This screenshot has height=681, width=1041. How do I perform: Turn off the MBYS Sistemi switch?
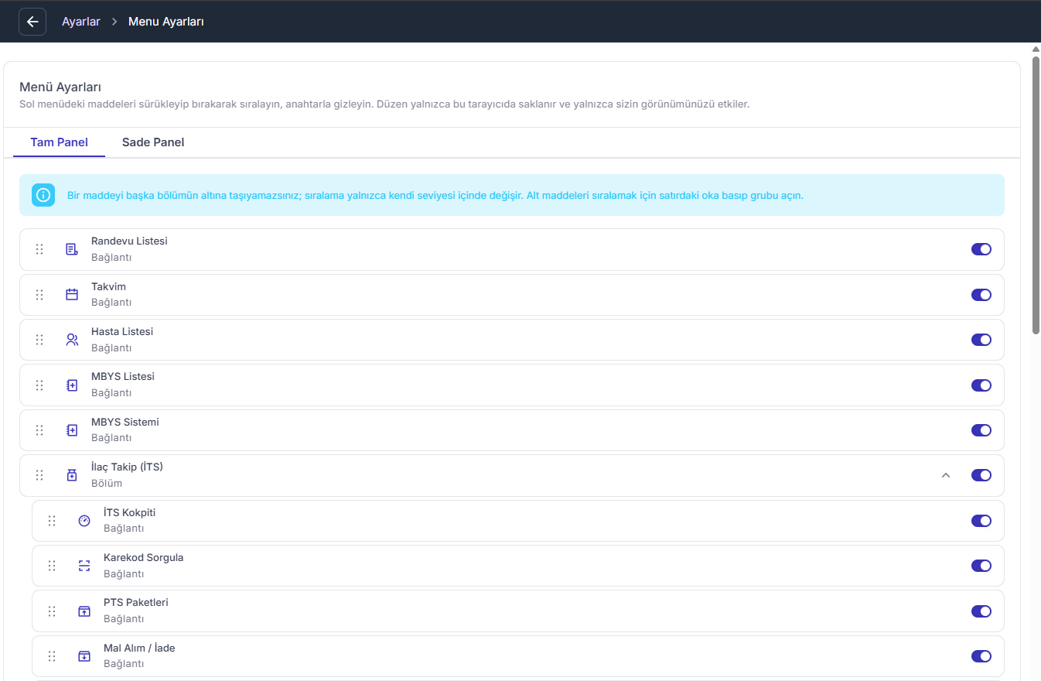coord(981,430)
